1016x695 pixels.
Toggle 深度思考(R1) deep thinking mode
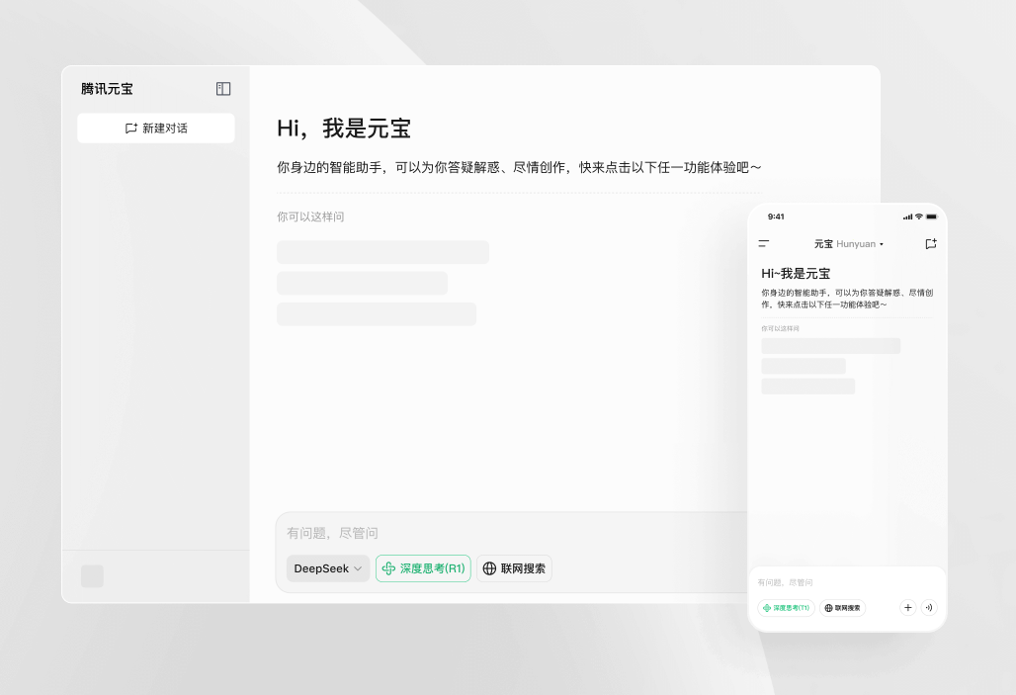[x=423, y=568]
